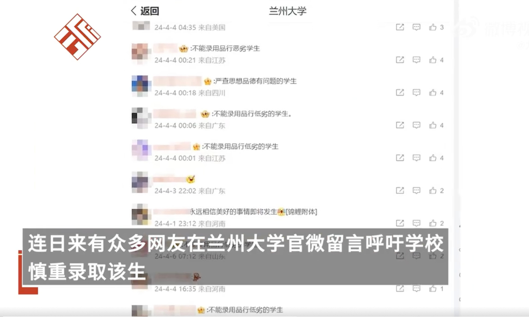
Task: Click the 兰州大学 page title
Action: pyautogui.click(x=287, y=11)
